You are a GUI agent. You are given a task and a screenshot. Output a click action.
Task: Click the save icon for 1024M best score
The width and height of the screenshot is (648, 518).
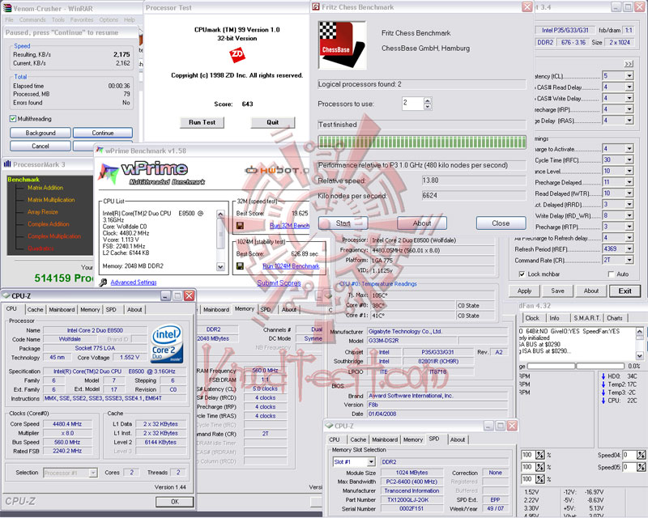point(240,266)
